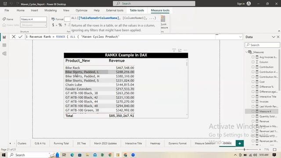Click the Data pane Search field
Viewport: 281px width, 158px height.
click(x=263, y=45)
